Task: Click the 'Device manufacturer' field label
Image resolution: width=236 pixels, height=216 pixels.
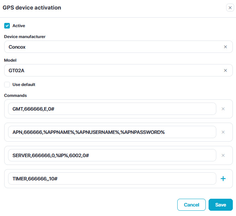Action: [x=25, y=37]
